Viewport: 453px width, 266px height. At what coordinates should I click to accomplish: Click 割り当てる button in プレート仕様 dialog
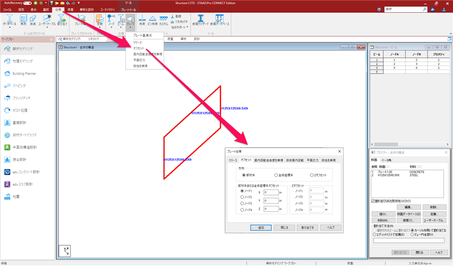click(307, 228)
